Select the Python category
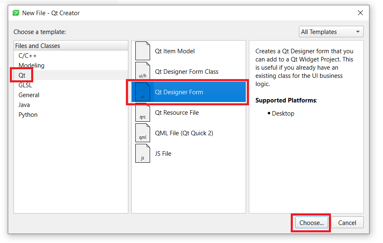 tap(28, 115)
